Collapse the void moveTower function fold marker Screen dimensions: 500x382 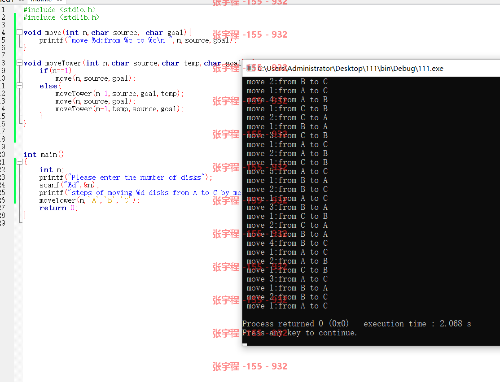coord(19,63)
